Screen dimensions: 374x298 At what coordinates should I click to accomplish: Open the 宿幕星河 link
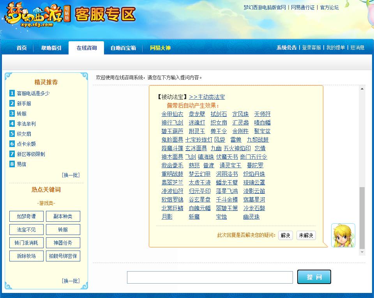254,200
